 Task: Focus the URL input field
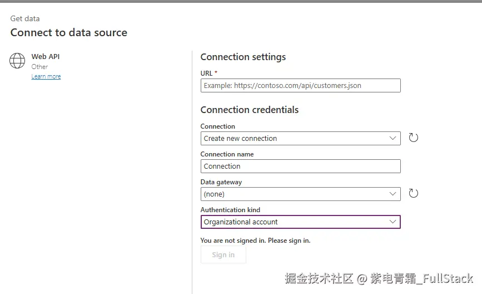click(300, 85)
